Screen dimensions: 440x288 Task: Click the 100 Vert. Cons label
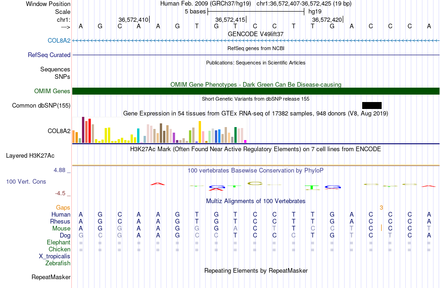[26, 181]
